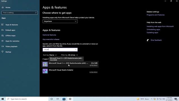This screenshot has height=101, width=179.
Task: Expand the Anywhere app source dropdown
Action: tap(60, 21)
